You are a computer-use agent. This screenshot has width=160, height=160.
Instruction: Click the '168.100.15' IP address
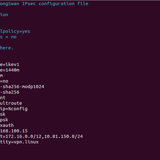tap(14, 131)
